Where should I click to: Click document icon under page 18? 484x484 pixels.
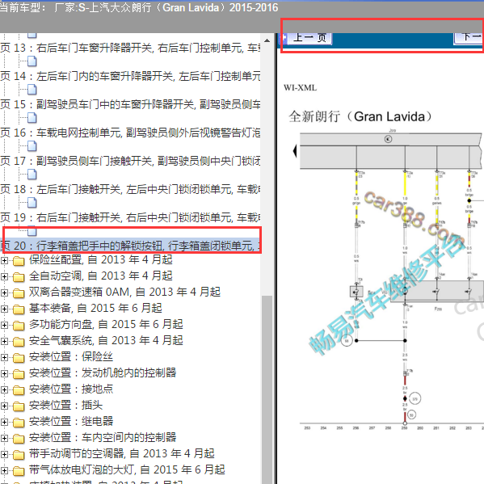32,203
